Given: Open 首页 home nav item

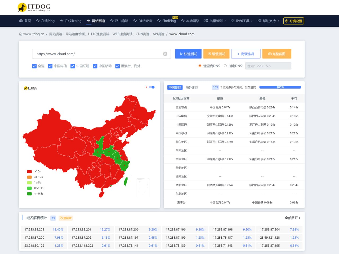Looking at the screenshot, I should point(25,21).
